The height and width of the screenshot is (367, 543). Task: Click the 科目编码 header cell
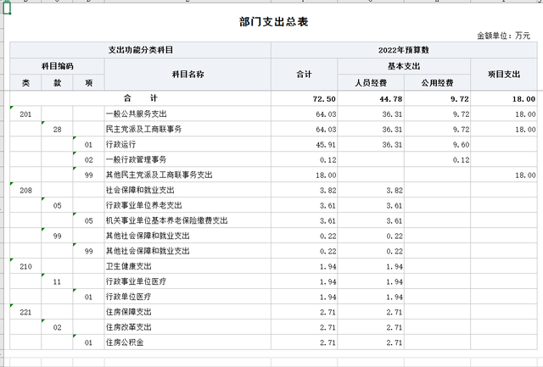click(58, 66)
